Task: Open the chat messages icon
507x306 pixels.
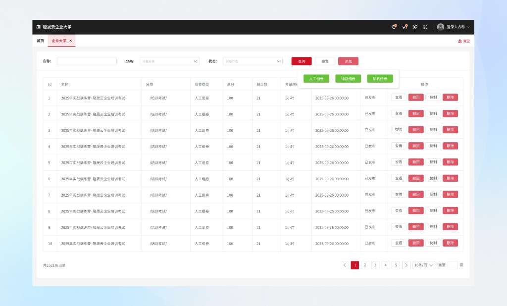Action: [394, 27]
